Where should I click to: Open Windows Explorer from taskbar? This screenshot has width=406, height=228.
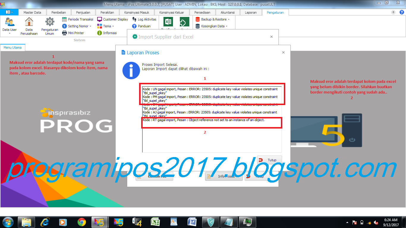[26, 222]
